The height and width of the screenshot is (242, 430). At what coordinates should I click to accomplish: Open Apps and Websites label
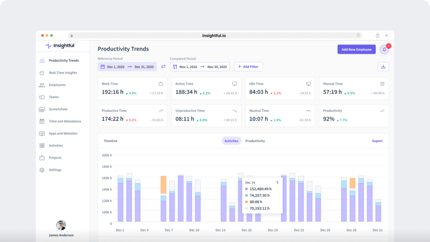(63, 133)
